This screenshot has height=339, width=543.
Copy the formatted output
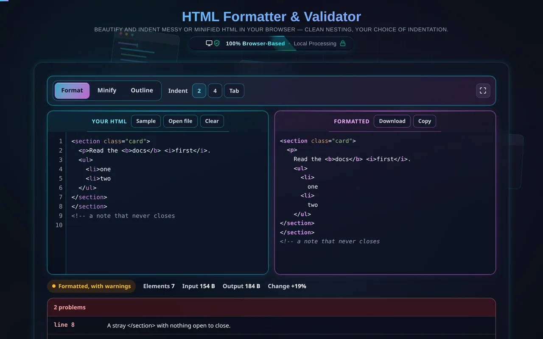click(425, 121)
